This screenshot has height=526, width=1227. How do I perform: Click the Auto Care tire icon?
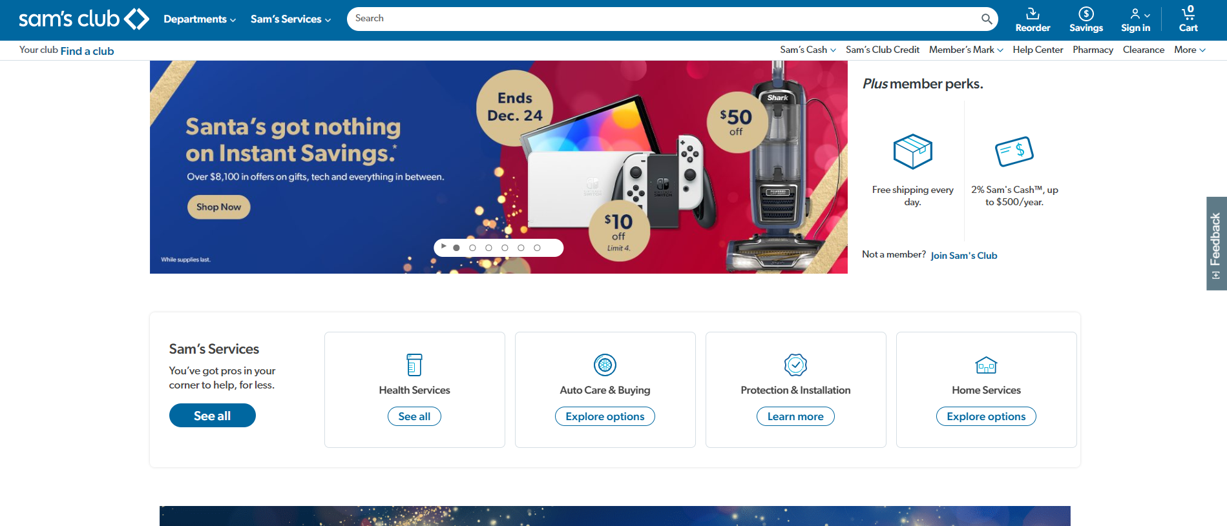tap(605, 365)
